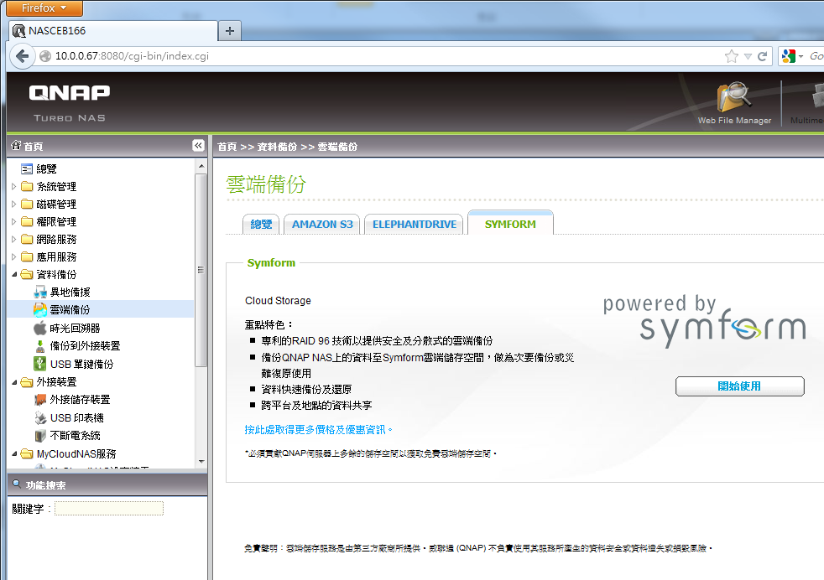Expand the 網路服務 tree node arrow
The height and width of the screenshot is (580, 824).
point(13,240)
